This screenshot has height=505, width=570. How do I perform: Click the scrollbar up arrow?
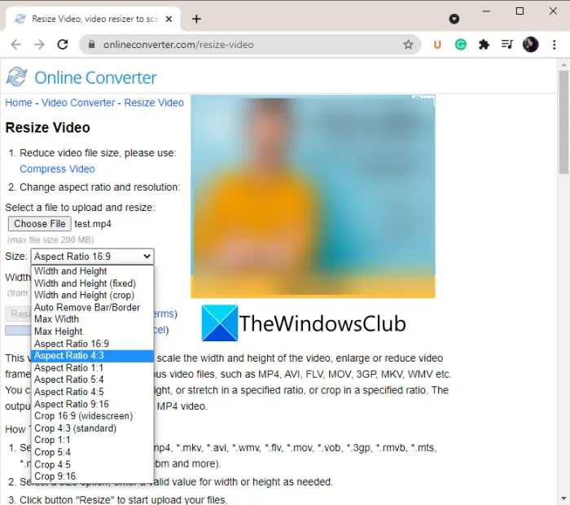(x=563, y=64)
